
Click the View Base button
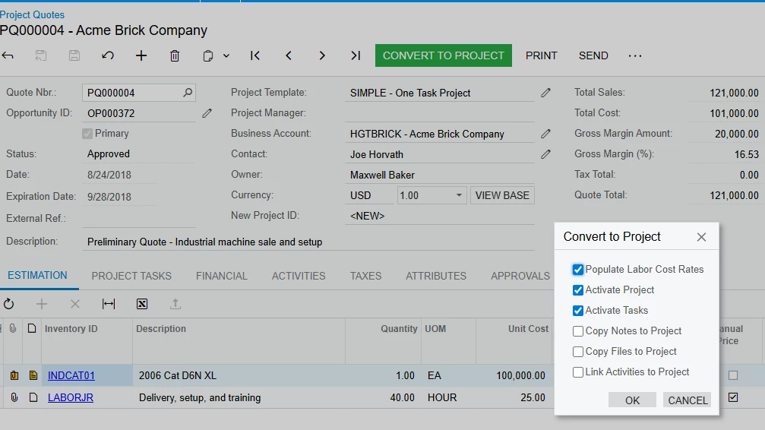click(502, 195)
